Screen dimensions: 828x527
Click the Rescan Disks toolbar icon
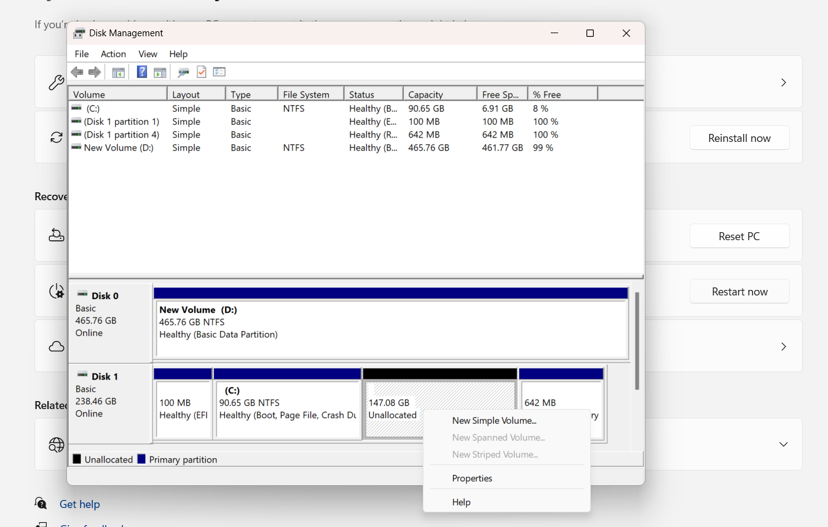pyautogui.click(x=183, y=72)
